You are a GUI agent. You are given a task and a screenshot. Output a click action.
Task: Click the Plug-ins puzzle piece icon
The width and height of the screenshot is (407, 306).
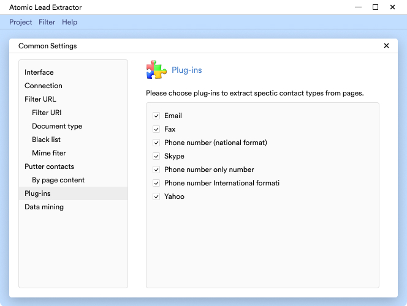click(156, 70)
